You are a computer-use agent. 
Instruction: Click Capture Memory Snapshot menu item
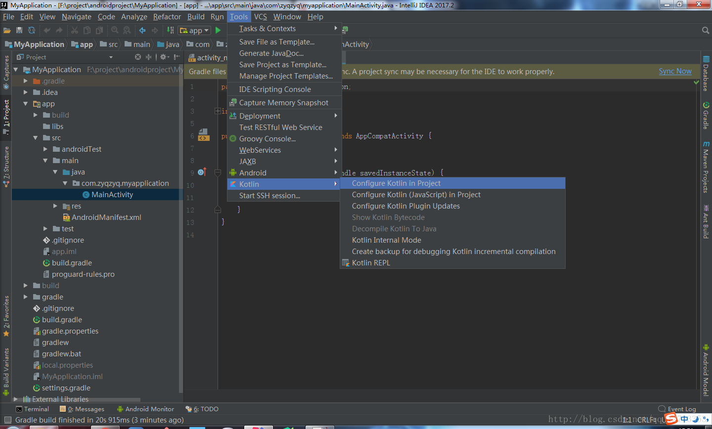pos(284,103)
